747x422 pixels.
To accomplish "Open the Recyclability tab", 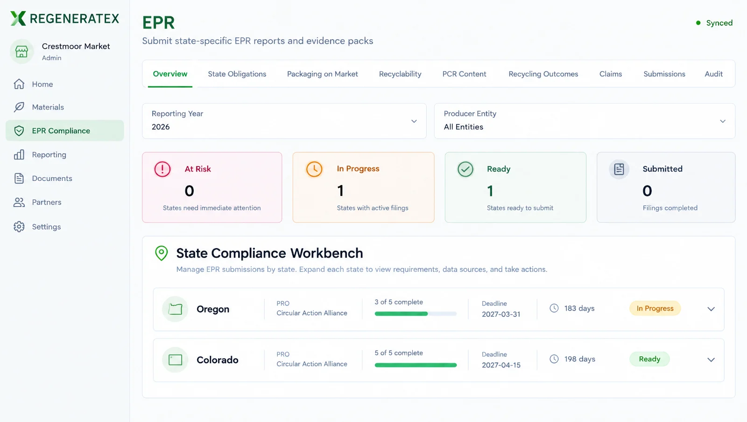I will 400,74.
